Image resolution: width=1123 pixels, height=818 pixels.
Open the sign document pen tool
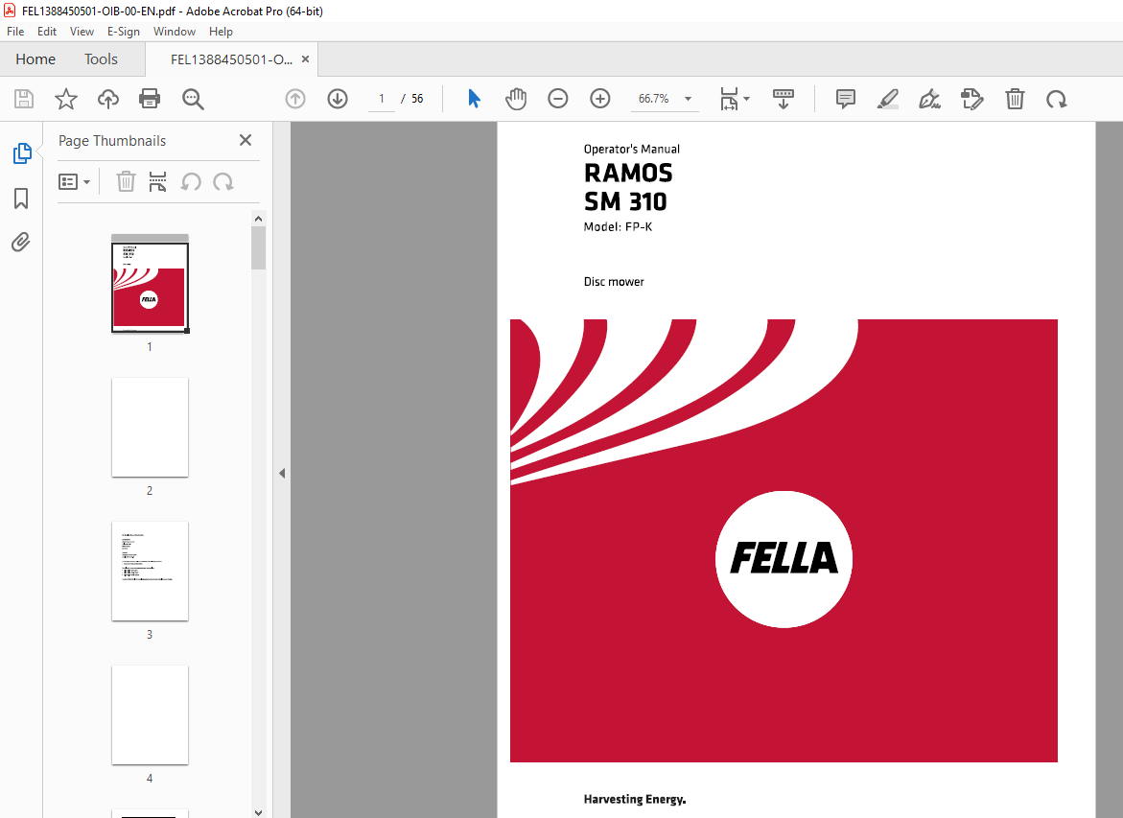tap(929, 99)
